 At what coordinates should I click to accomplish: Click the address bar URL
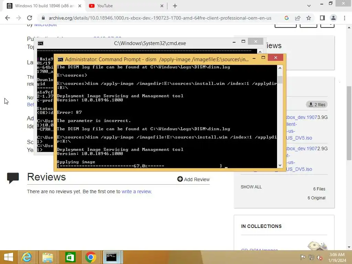(160, 18)
